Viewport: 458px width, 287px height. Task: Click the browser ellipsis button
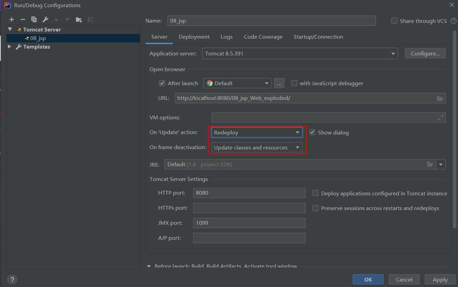pyautogui.click(x=279, y=83)
